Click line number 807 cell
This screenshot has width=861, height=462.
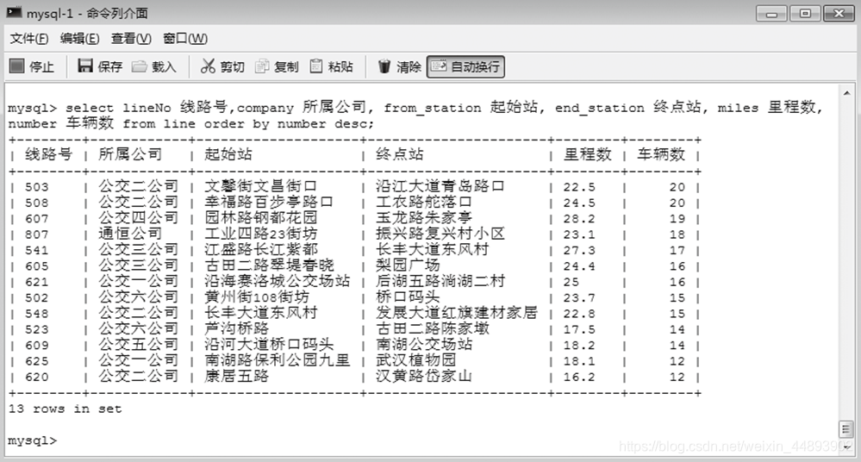[x=37, y=234]
